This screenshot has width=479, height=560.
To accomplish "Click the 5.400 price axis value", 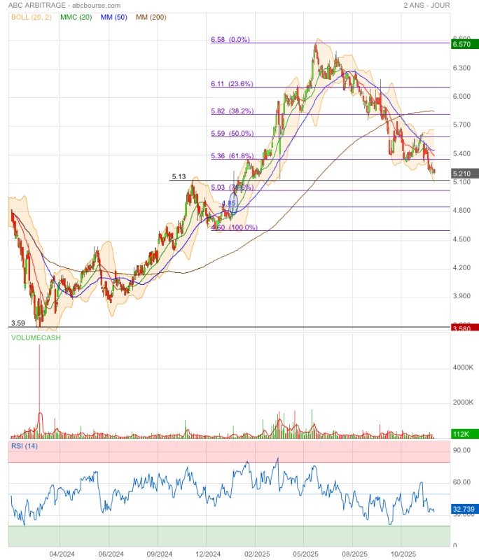I will tap(461, 153).
